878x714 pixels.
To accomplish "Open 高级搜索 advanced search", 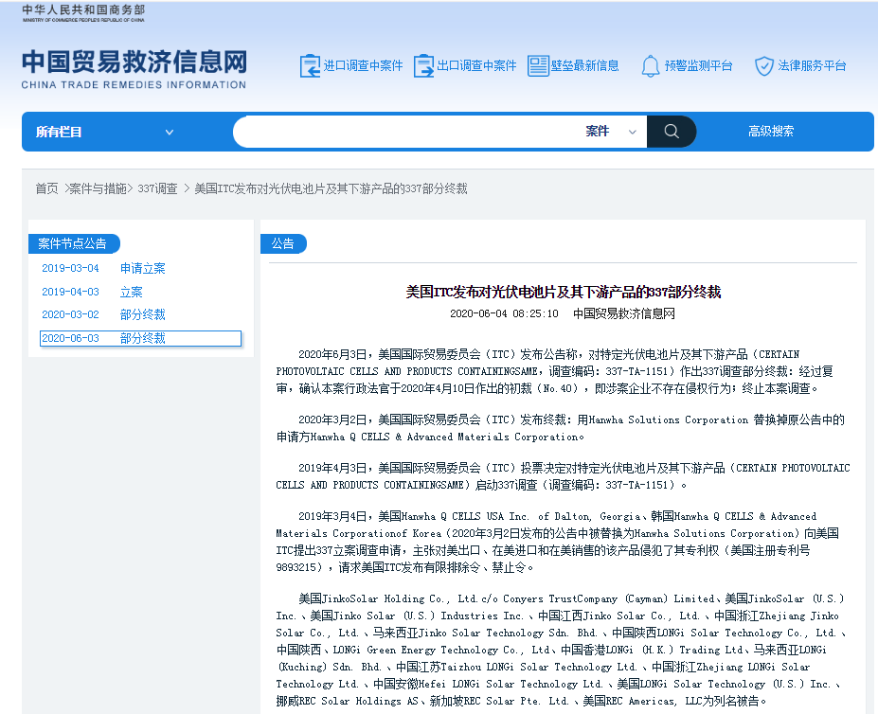I will pos(771,132).
